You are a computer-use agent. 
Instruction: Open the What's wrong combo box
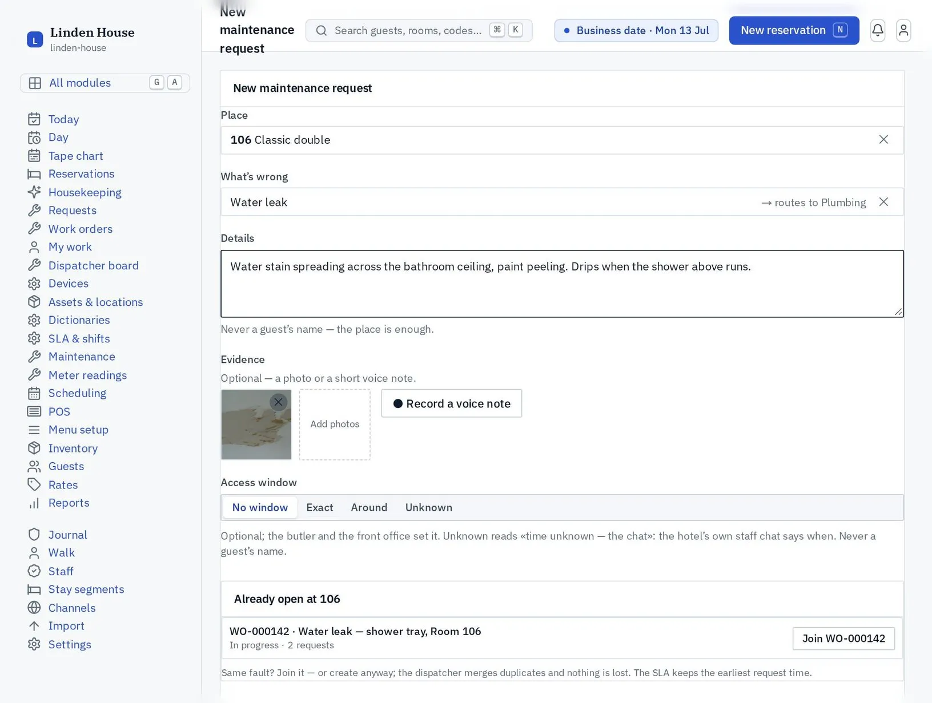tap(562, 202)
